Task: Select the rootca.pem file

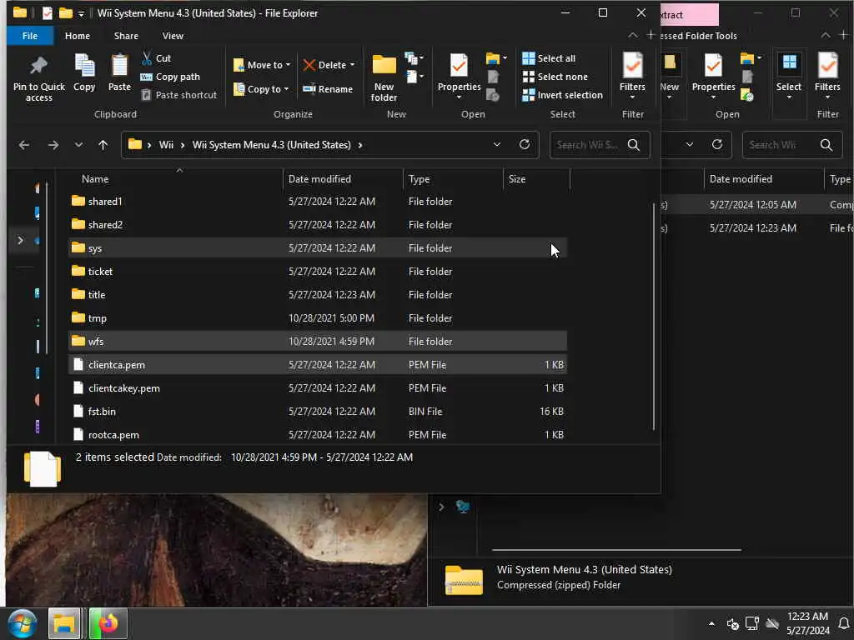Action: click(318, 435)
